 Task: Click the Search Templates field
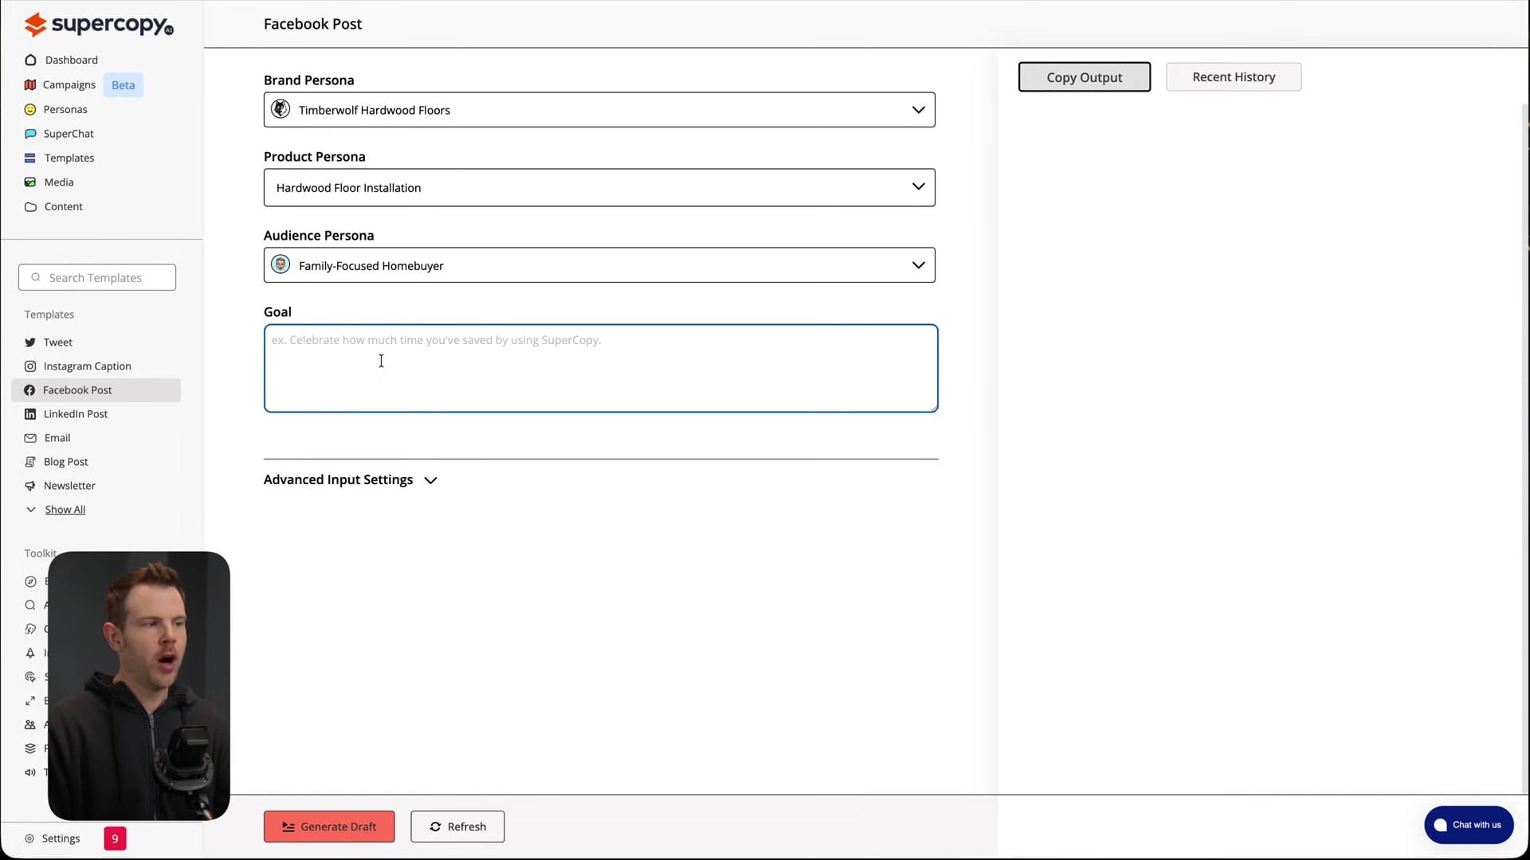click(97, 277)
